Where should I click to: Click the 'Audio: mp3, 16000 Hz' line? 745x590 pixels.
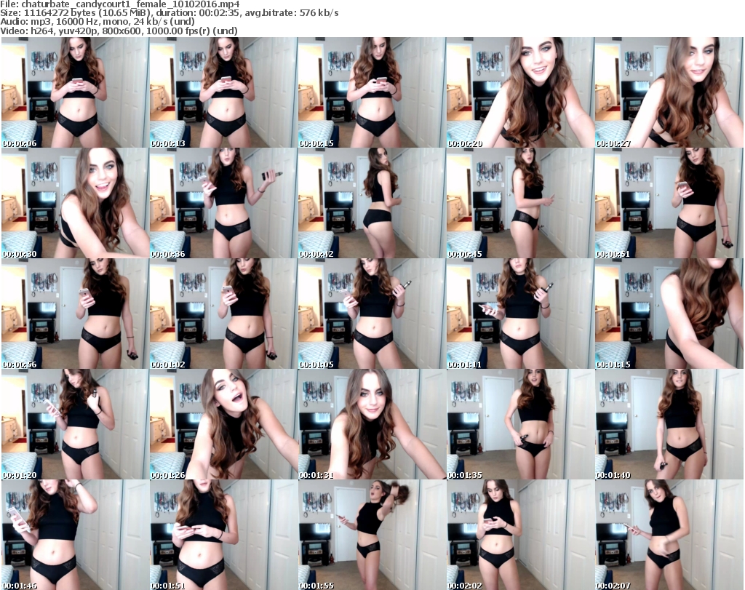pyautogui.click(x=97, y=22)
